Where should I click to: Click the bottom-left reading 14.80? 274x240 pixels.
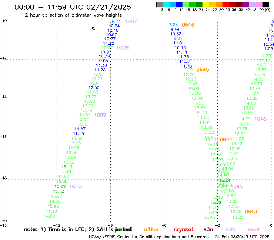[x=50, y=216]
